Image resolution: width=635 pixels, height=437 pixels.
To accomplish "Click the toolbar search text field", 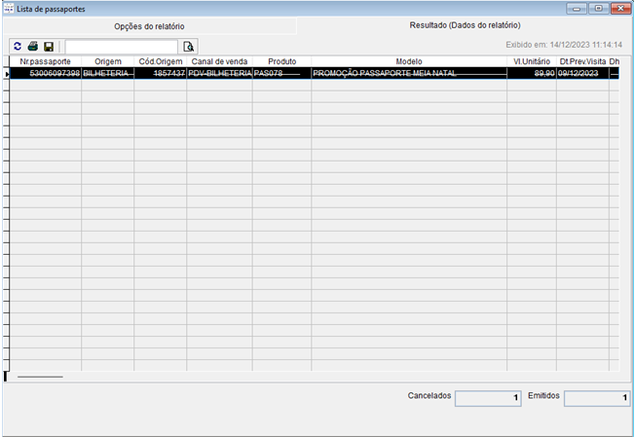I will click(122, 46).
